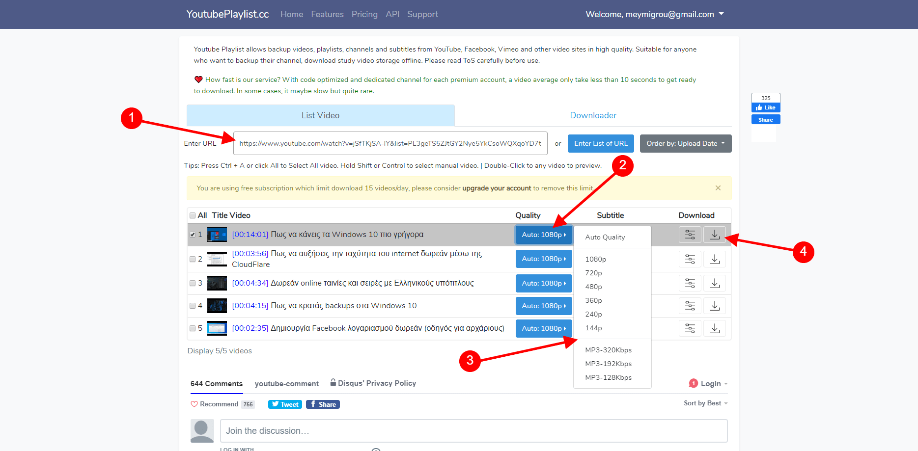
Task: Uncheck the checkbox for video 1
Action: (193, 235)
